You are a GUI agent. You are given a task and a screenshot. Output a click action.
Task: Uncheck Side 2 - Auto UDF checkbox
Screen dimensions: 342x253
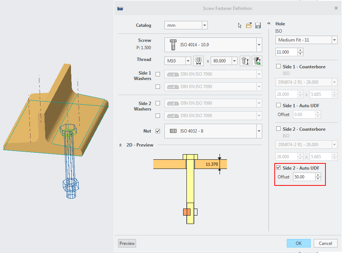click(x=278, y=168)
